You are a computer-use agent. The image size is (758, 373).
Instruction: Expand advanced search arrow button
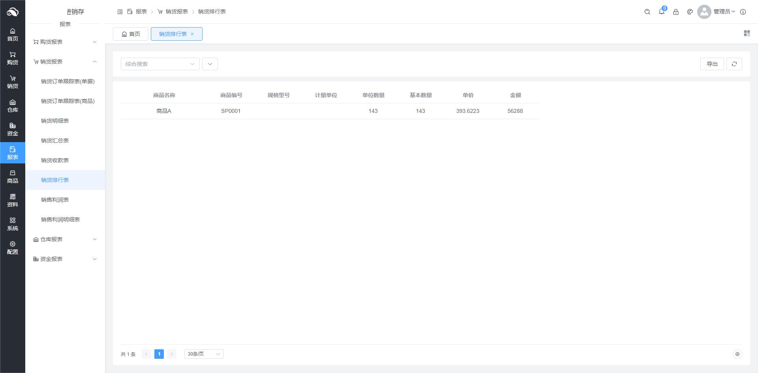click(x=210, y=64)
